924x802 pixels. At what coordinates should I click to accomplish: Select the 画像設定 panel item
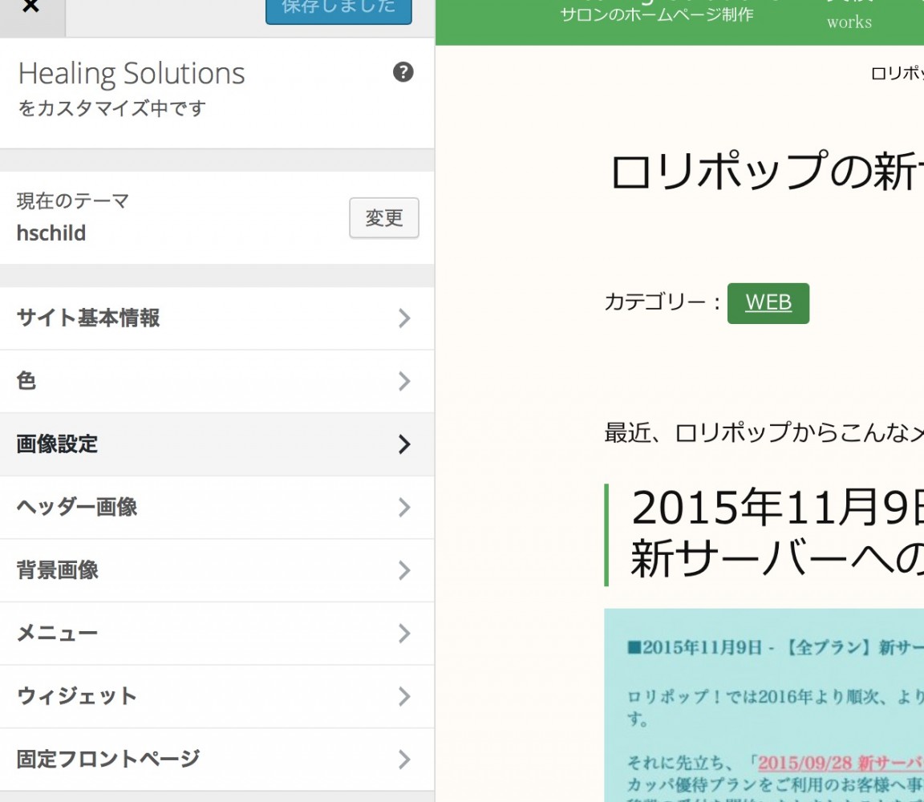point(57,444)
